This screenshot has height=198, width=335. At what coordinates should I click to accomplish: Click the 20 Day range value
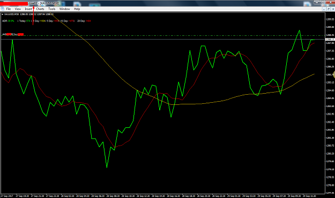click(88, 21)
